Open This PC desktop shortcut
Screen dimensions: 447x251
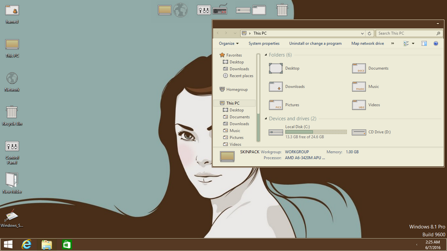[x=12, y=48]
